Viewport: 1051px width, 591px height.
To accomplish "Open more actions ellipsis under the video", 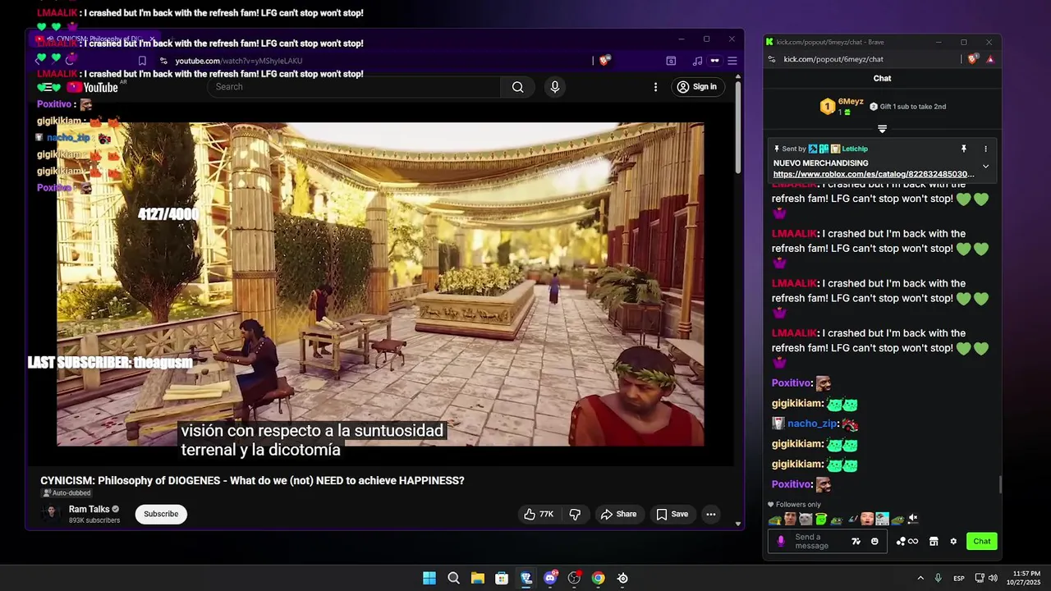I will click(x=711, y=514).
